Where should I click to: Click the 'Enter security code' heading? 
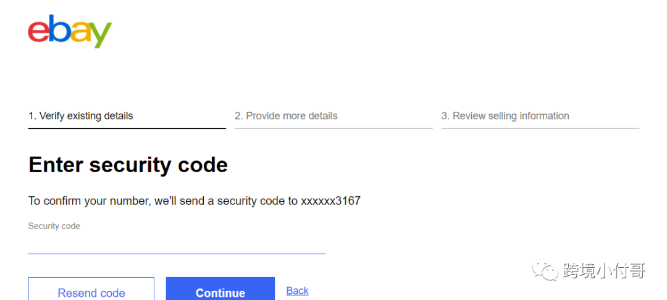128,165
